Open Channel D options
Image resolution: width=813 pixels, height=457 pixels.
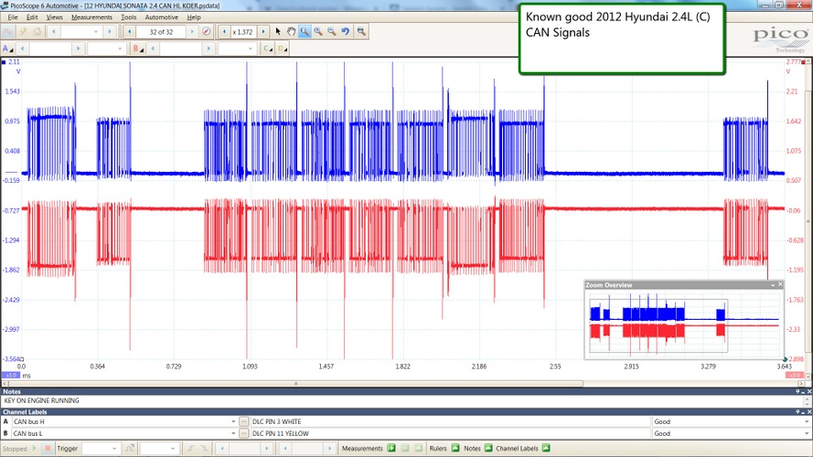coord(282,48)
